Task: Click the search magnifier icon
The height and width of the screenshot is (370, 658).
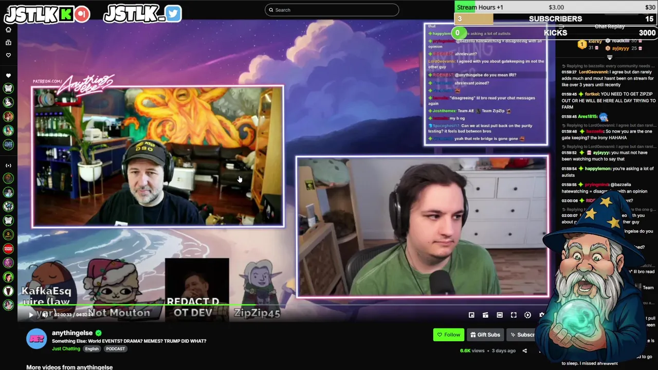Action: coord(271,10)
